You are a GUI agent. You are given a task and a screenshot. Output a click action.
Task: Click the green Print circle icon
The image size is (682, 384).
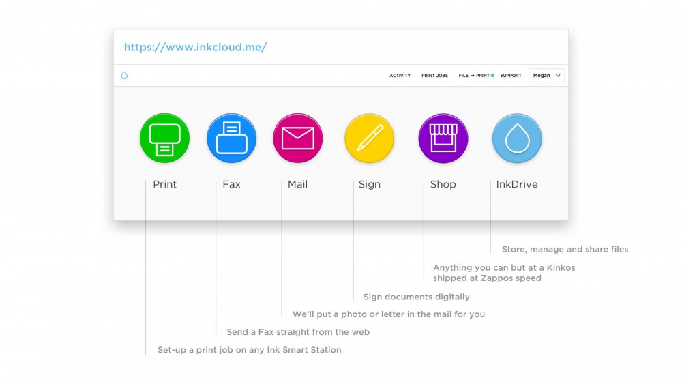164,138
